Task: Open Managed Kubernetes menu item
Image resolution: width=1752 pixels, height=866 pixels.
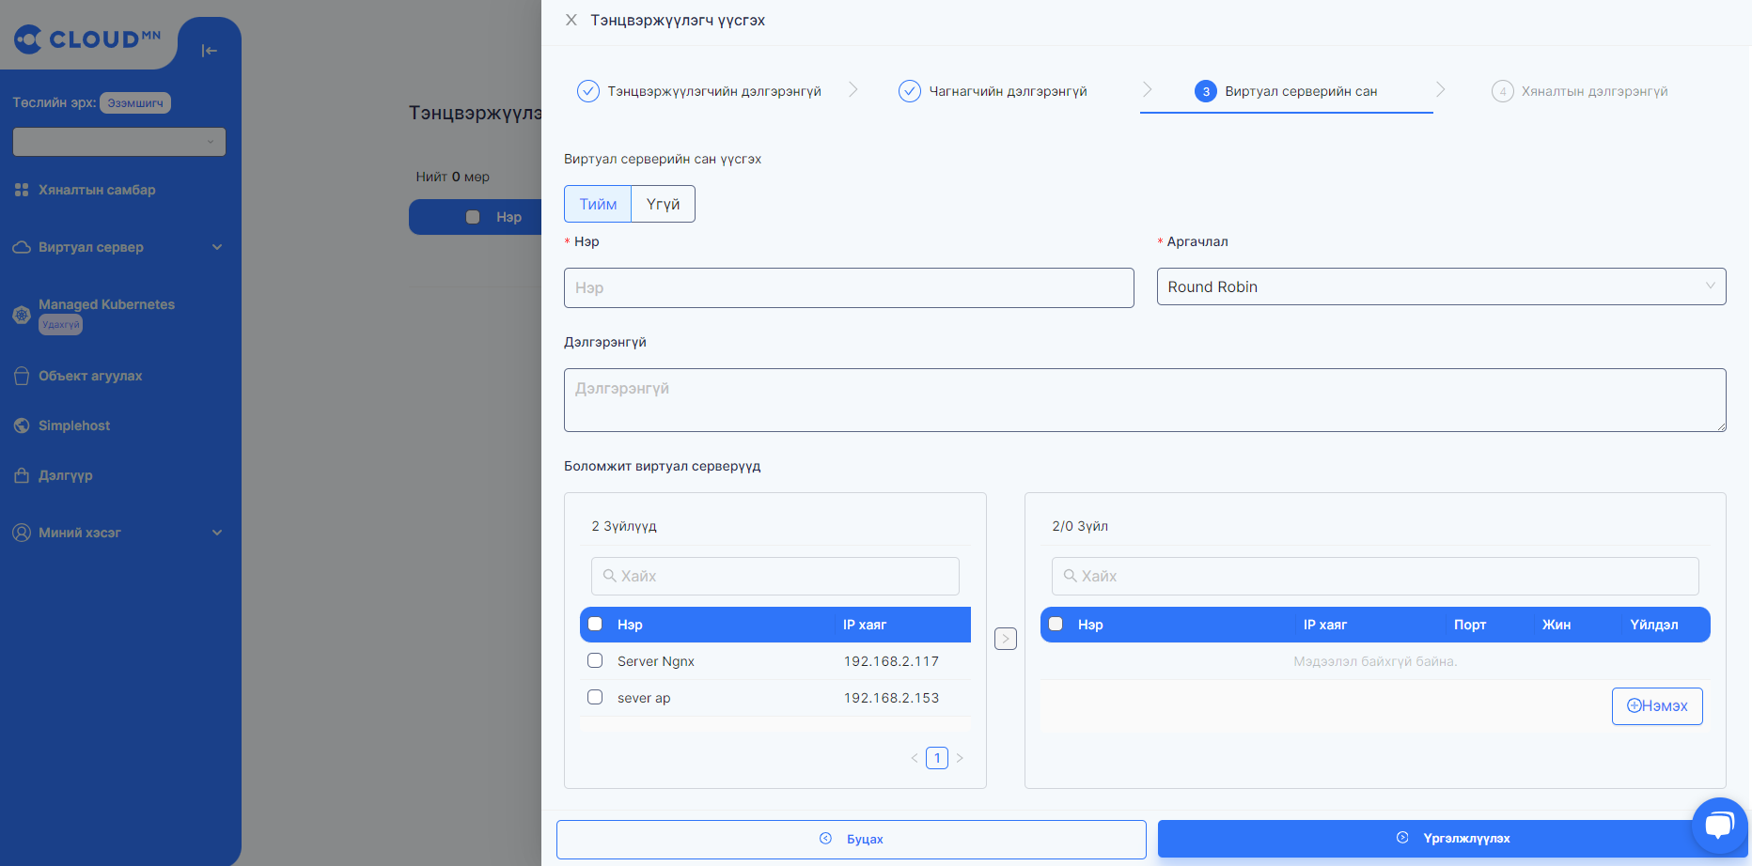Action: (106, 304)
